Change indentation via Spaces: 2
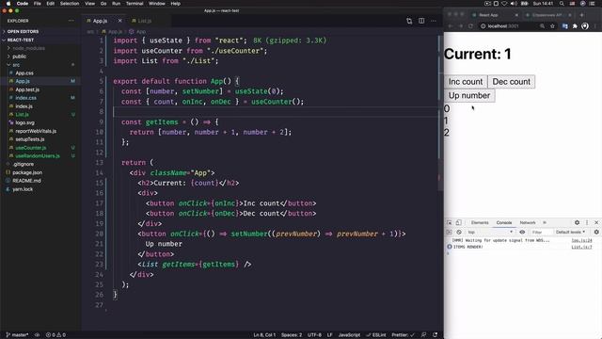Image resolution: width=602 pixels, height=339 pixels. pos(292,335)
